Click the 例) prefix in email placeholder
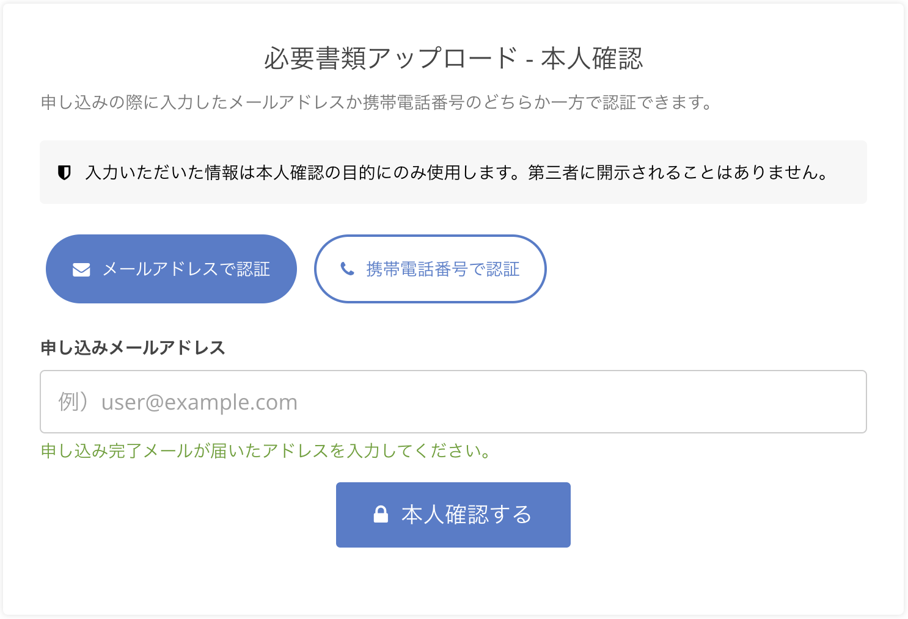 click(x=73, y=402)
